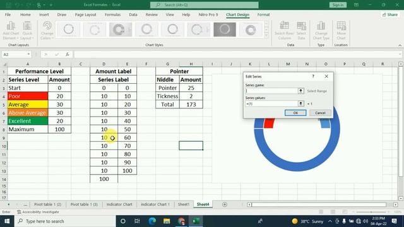Click the Search box in title bar

point(205,5)
